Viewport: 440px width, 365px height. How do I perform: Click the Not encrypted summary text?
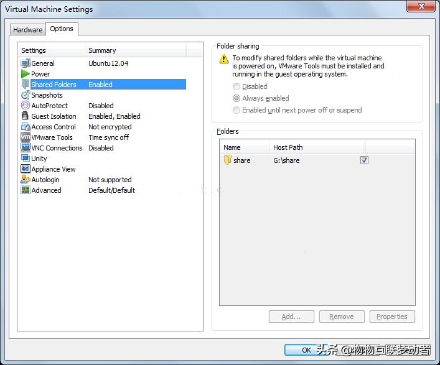tap(110, 127)
